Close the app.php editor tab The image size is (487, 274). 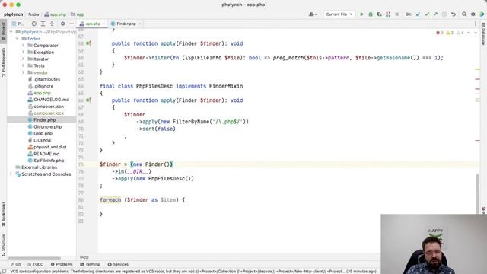point(104,24)
